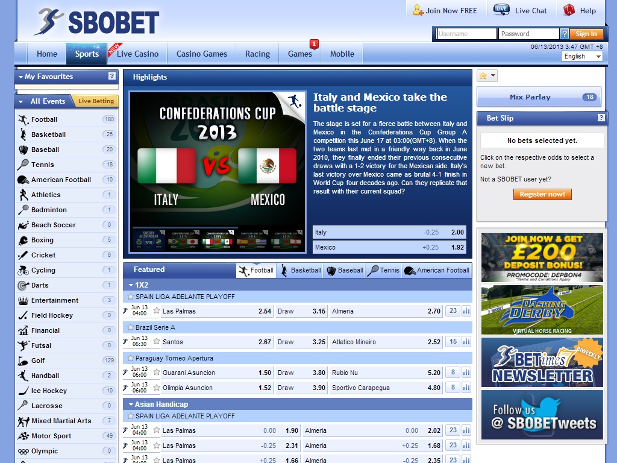Click the Golf icon in sidebar
Screen dimensions: 617x463
(23, 361)
